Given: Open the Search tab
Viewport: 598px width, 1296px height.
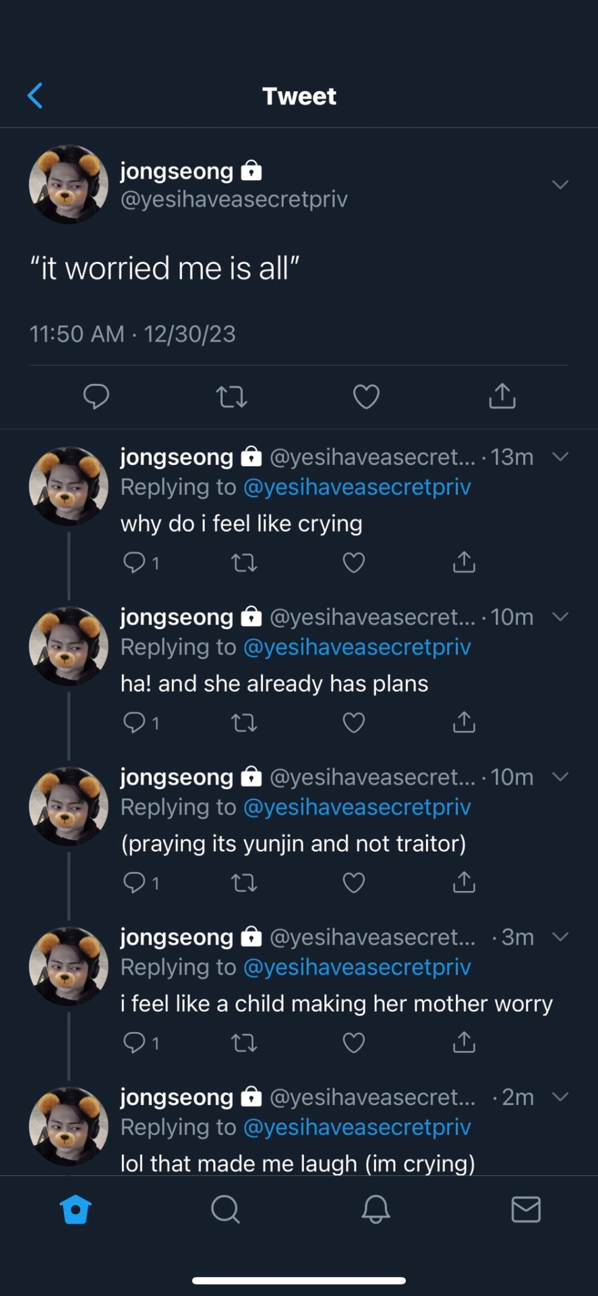Looking at the screenshot, I should 225,1209.
